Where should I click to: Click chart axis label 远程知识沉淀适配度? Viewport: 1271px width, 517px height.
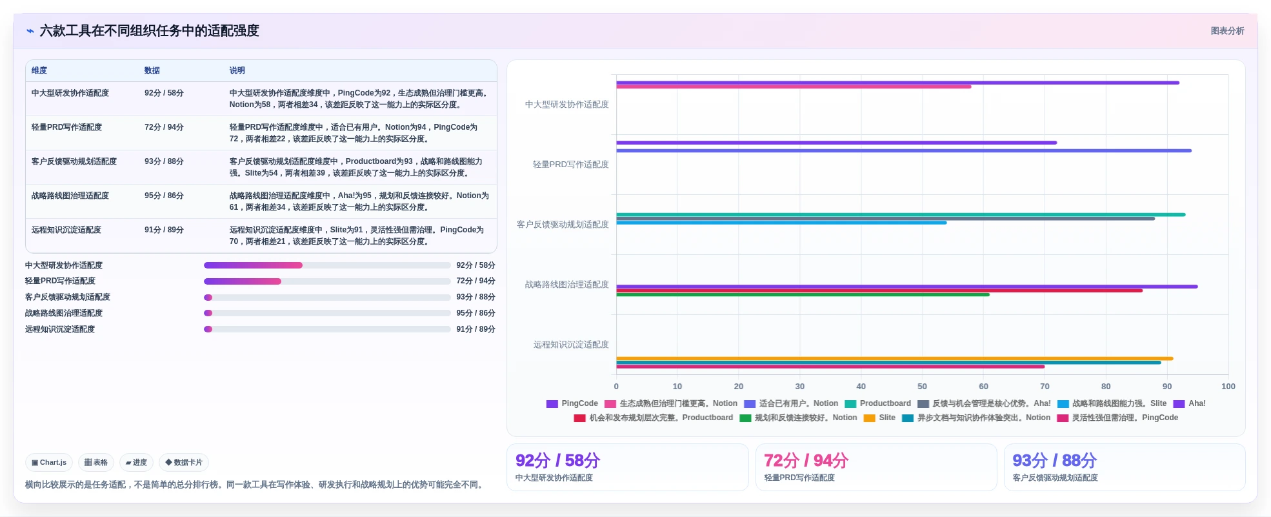pyautogui.click(x=570, y=345)
